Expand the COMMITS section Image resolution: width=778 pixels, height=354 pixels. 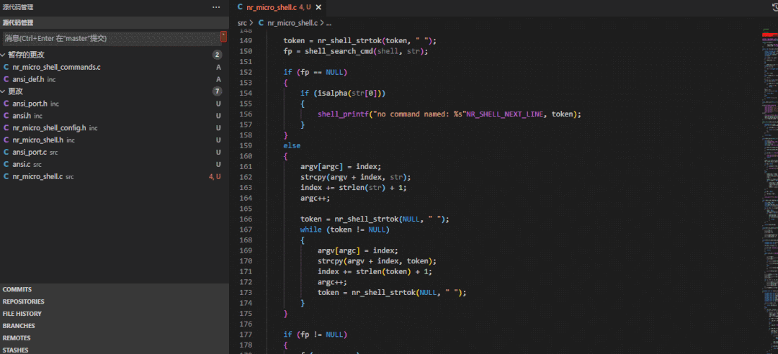tap(17, 289)
